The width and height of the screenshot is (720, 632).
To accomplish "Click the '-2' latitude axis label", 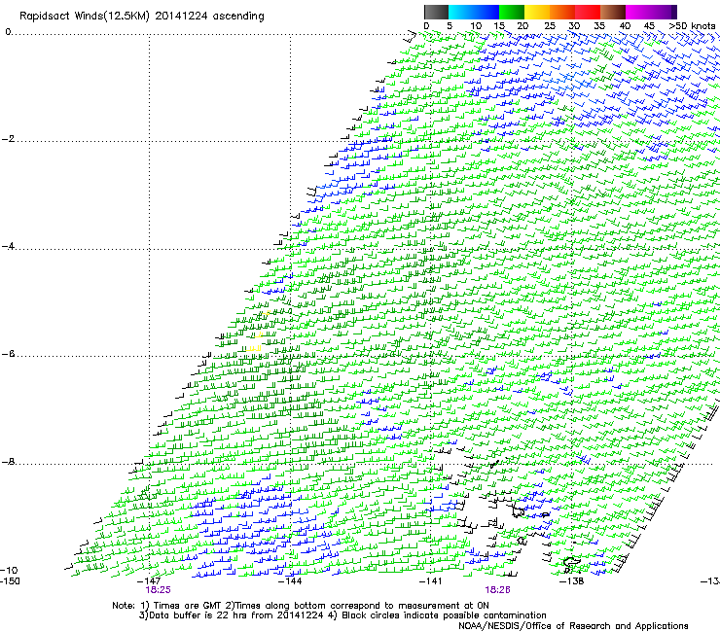I will (x=8, y=139).
